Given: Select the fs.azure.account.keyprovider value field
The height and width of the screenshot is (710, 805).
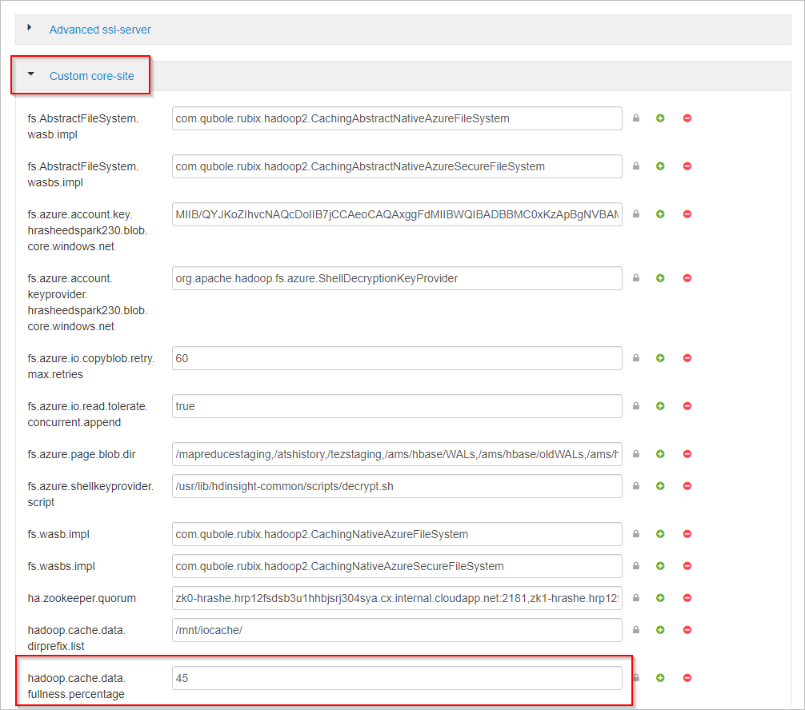Looking at the screenshot, I should [396, 277].
